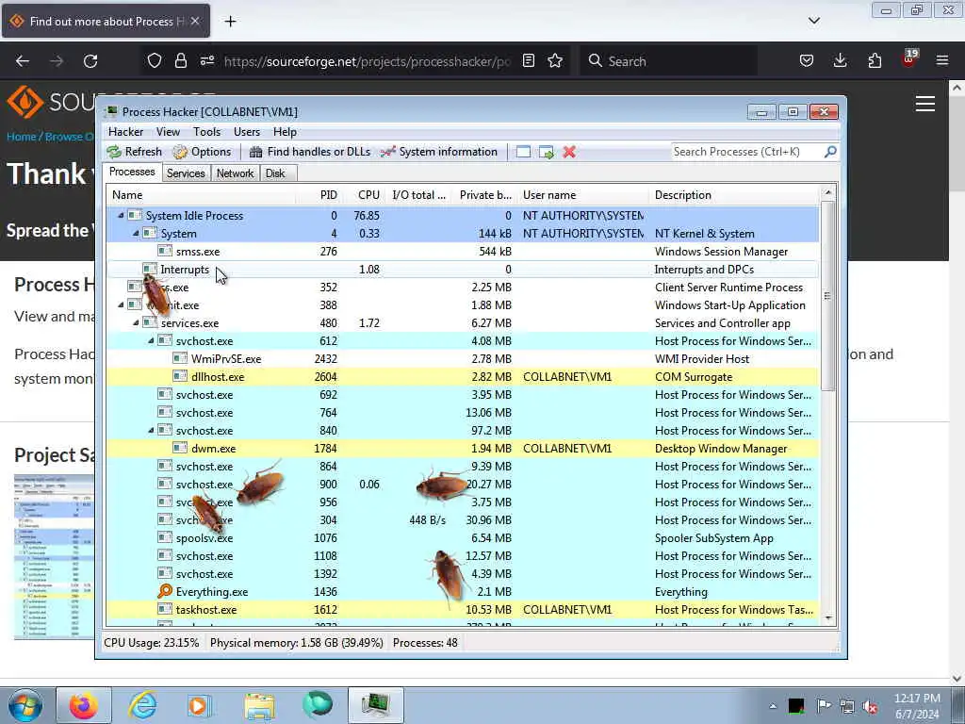Click the process list vertical scrollbar thumb
The width and height of the screenshot is (965, 724).
(827, 295)
